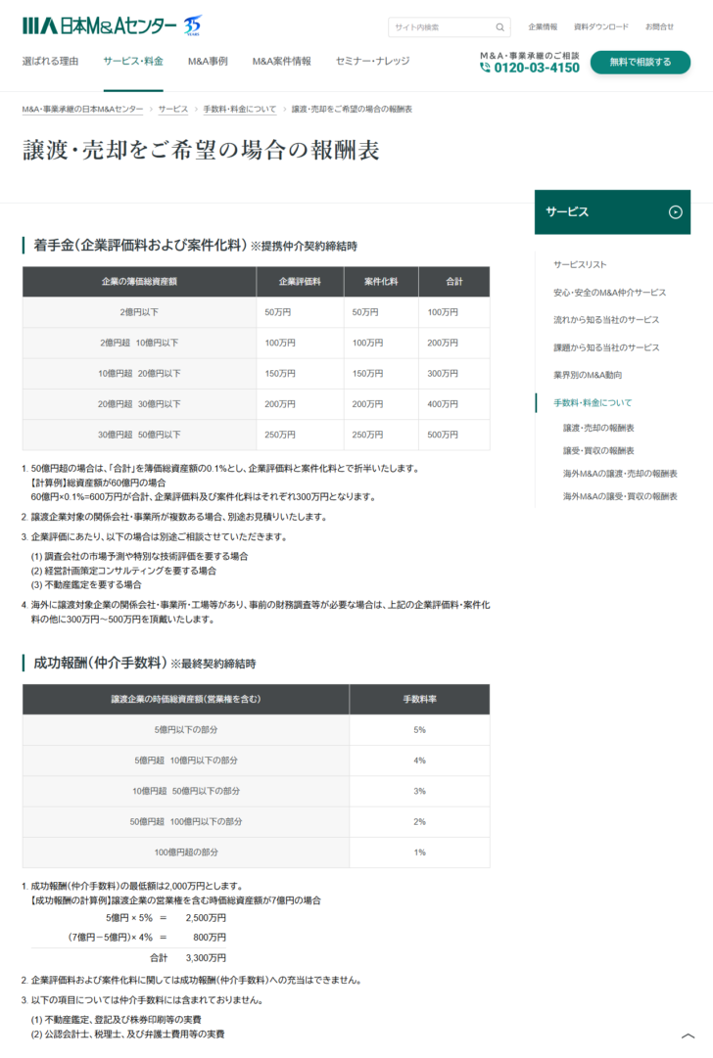
Task: Open the M&A案件情報 menu item
Action: 281,62
